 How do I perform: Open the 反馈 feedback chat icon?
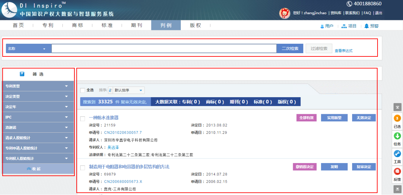click(x=397, y=172)
